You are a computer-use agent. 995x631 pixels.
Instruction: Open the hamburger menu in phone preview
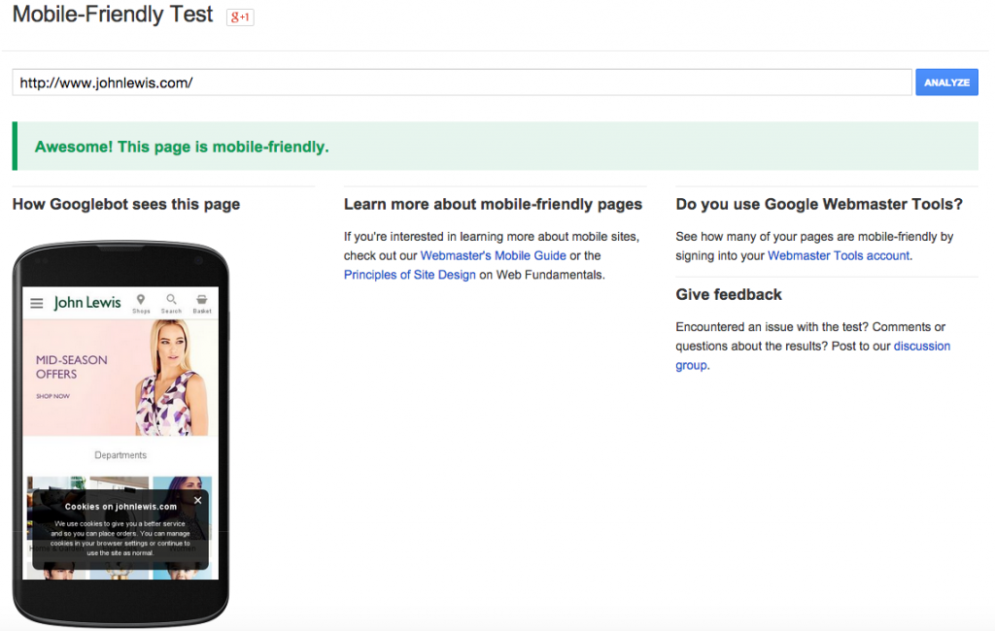(37, 303)
